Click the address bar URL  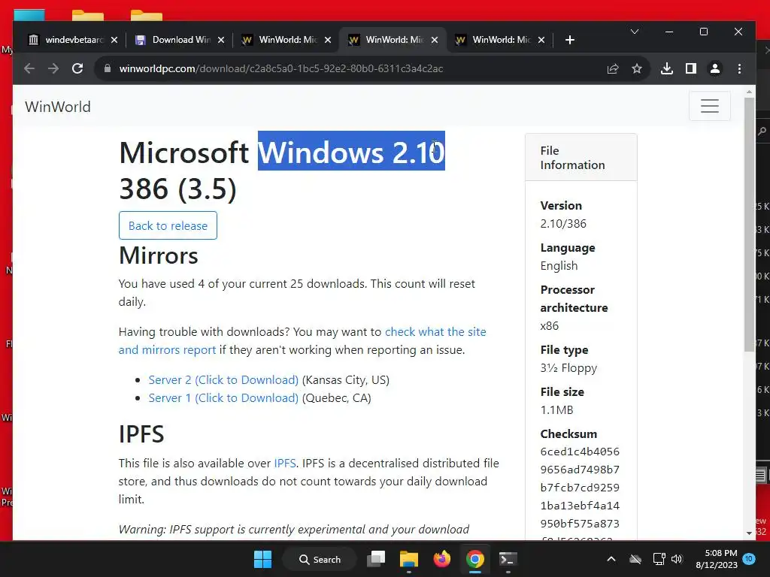281,68
